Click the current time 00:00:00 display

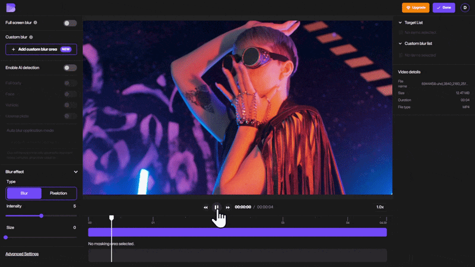(x=243, y=207)
